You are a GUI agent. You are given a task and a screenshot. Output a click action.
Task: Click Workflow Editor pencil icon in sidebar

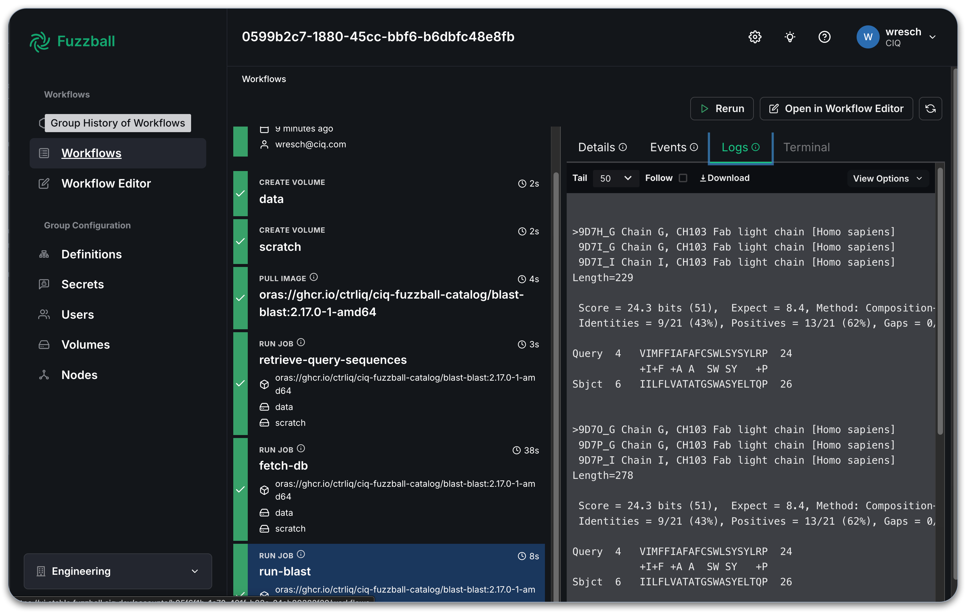(x=44, y=183)
